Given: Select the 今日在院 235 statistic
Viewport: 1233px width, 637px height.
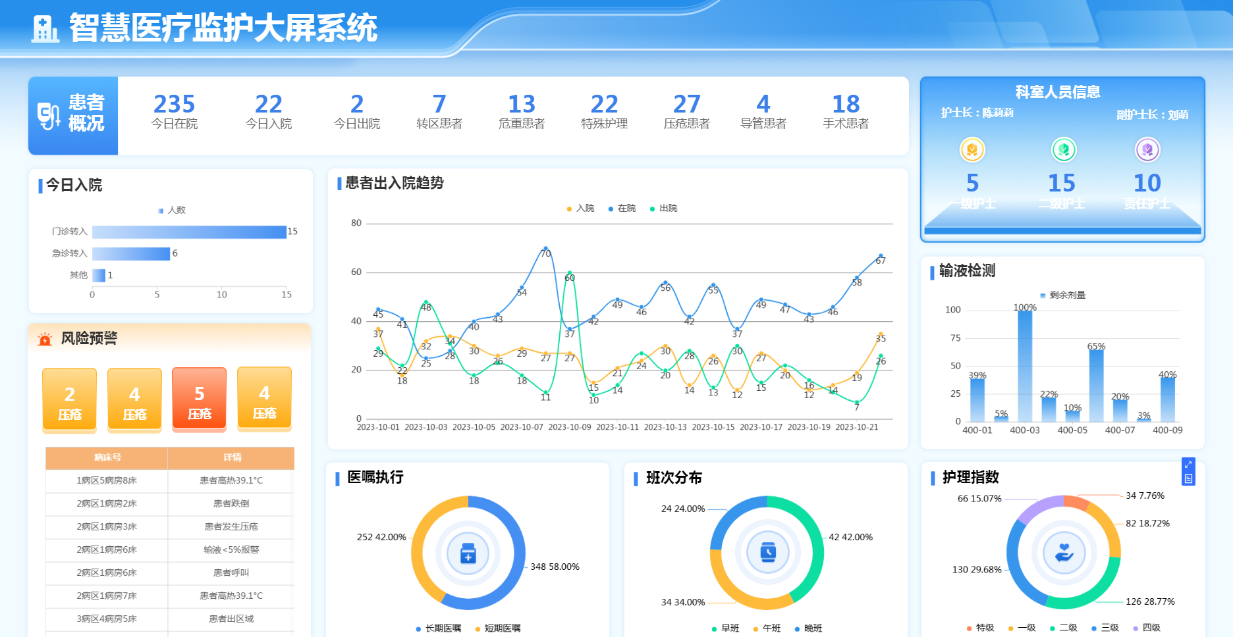Looking at the screenshot, I should pos(174,111).
